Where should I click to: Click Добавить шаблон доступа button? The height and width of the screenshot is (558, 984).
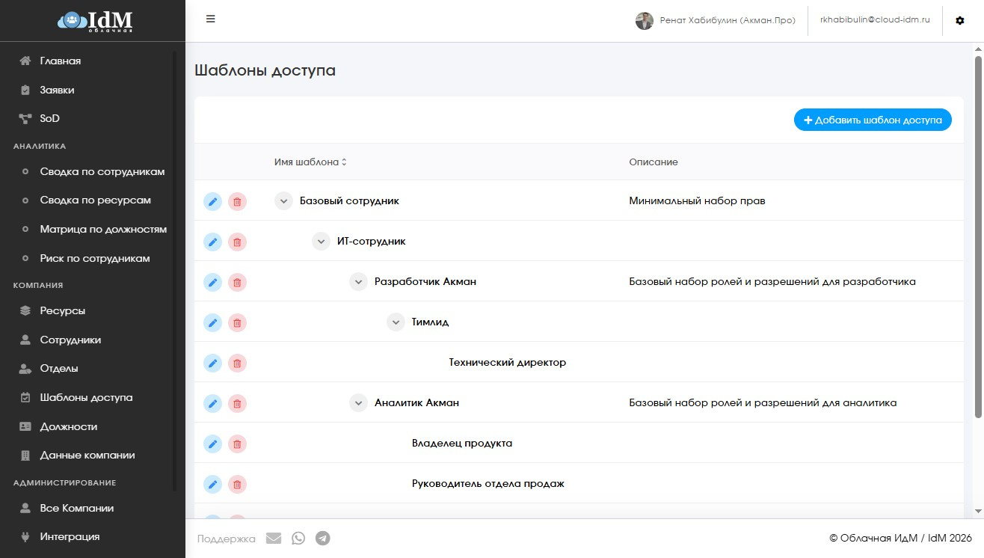pyautogui.click(x=873, y=120)
